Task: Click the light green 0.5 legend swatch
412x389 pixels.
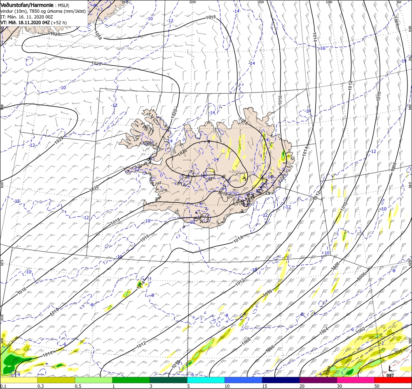Action: tap(94, 380)
